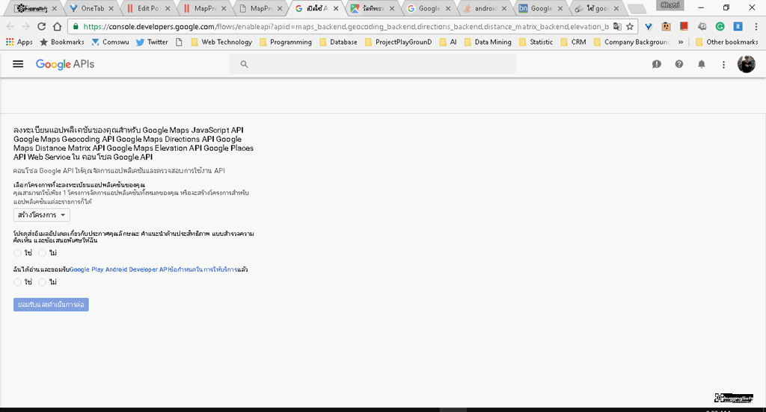Open the help question mark icon
The width and height of the screenshot is (766, 412).
(x=679, y=64)
